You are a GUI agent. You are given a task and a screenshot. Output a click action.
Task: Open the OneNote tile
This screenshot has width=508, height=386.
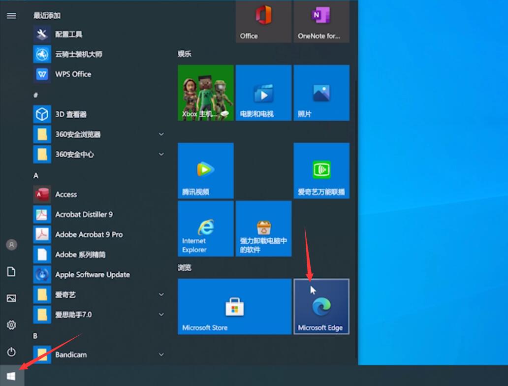[x=321, y=21]
